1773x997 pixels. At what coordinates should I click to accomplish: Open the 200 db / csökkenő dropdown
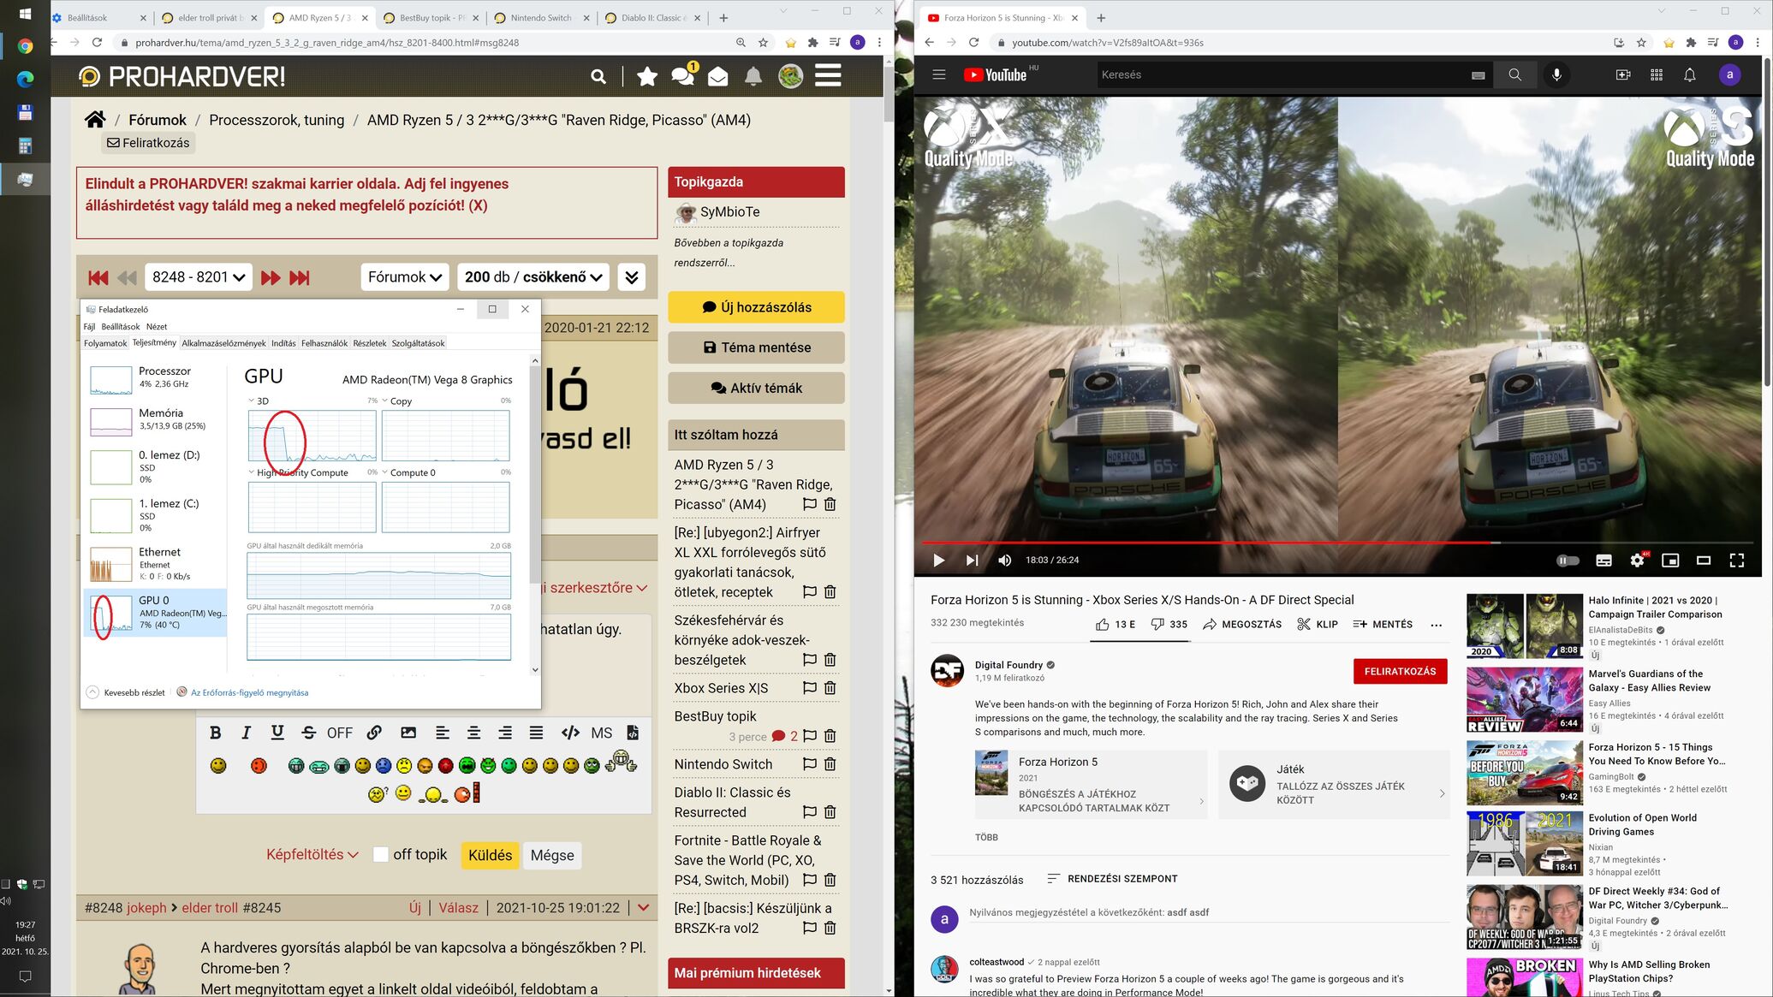pos(532,277)
